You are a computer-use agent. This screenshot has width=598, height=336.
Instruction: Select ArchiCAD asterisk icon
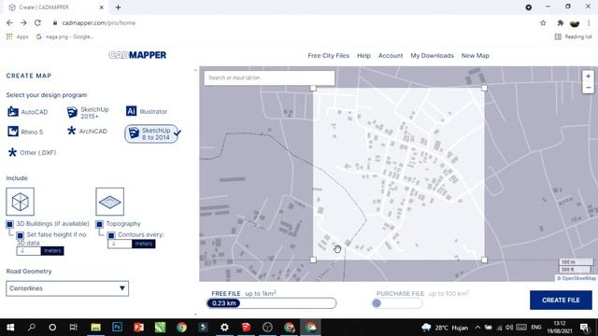pyautogui.click(x=71, y=131)
